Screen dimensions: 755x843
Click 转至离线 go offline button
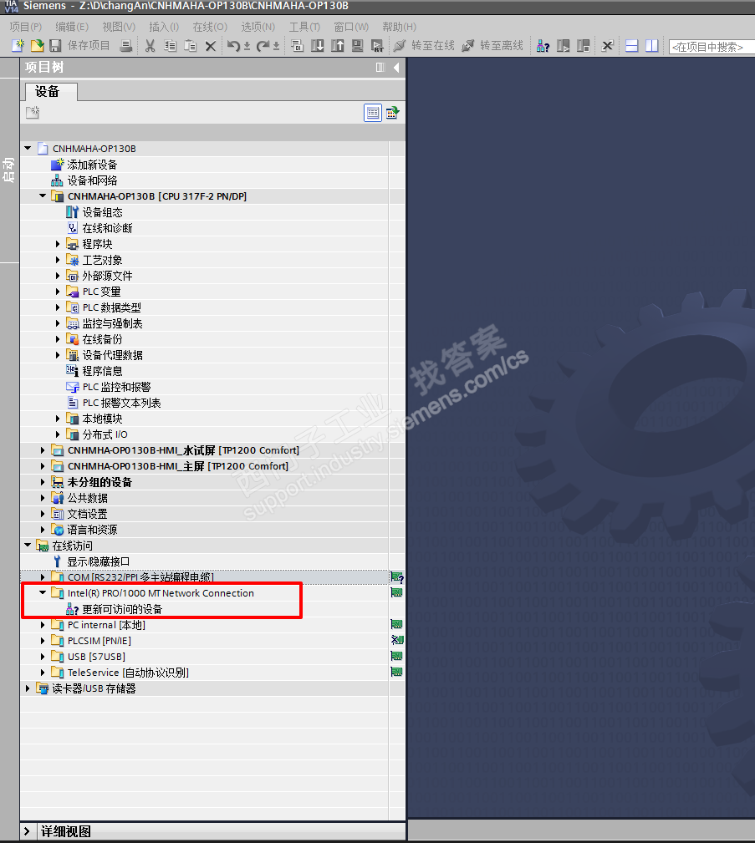coord(492,46)
